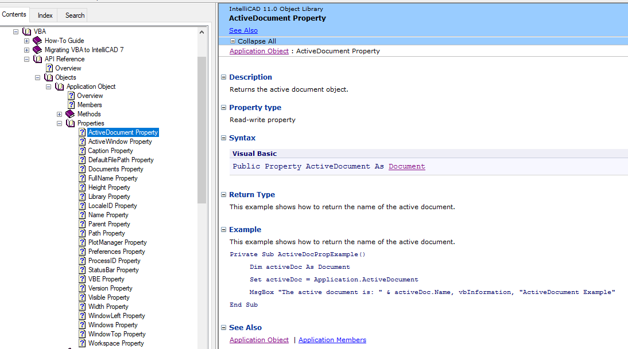Click the Parent Property topic icon
628x349 pixels.
[x=82, y=224]
